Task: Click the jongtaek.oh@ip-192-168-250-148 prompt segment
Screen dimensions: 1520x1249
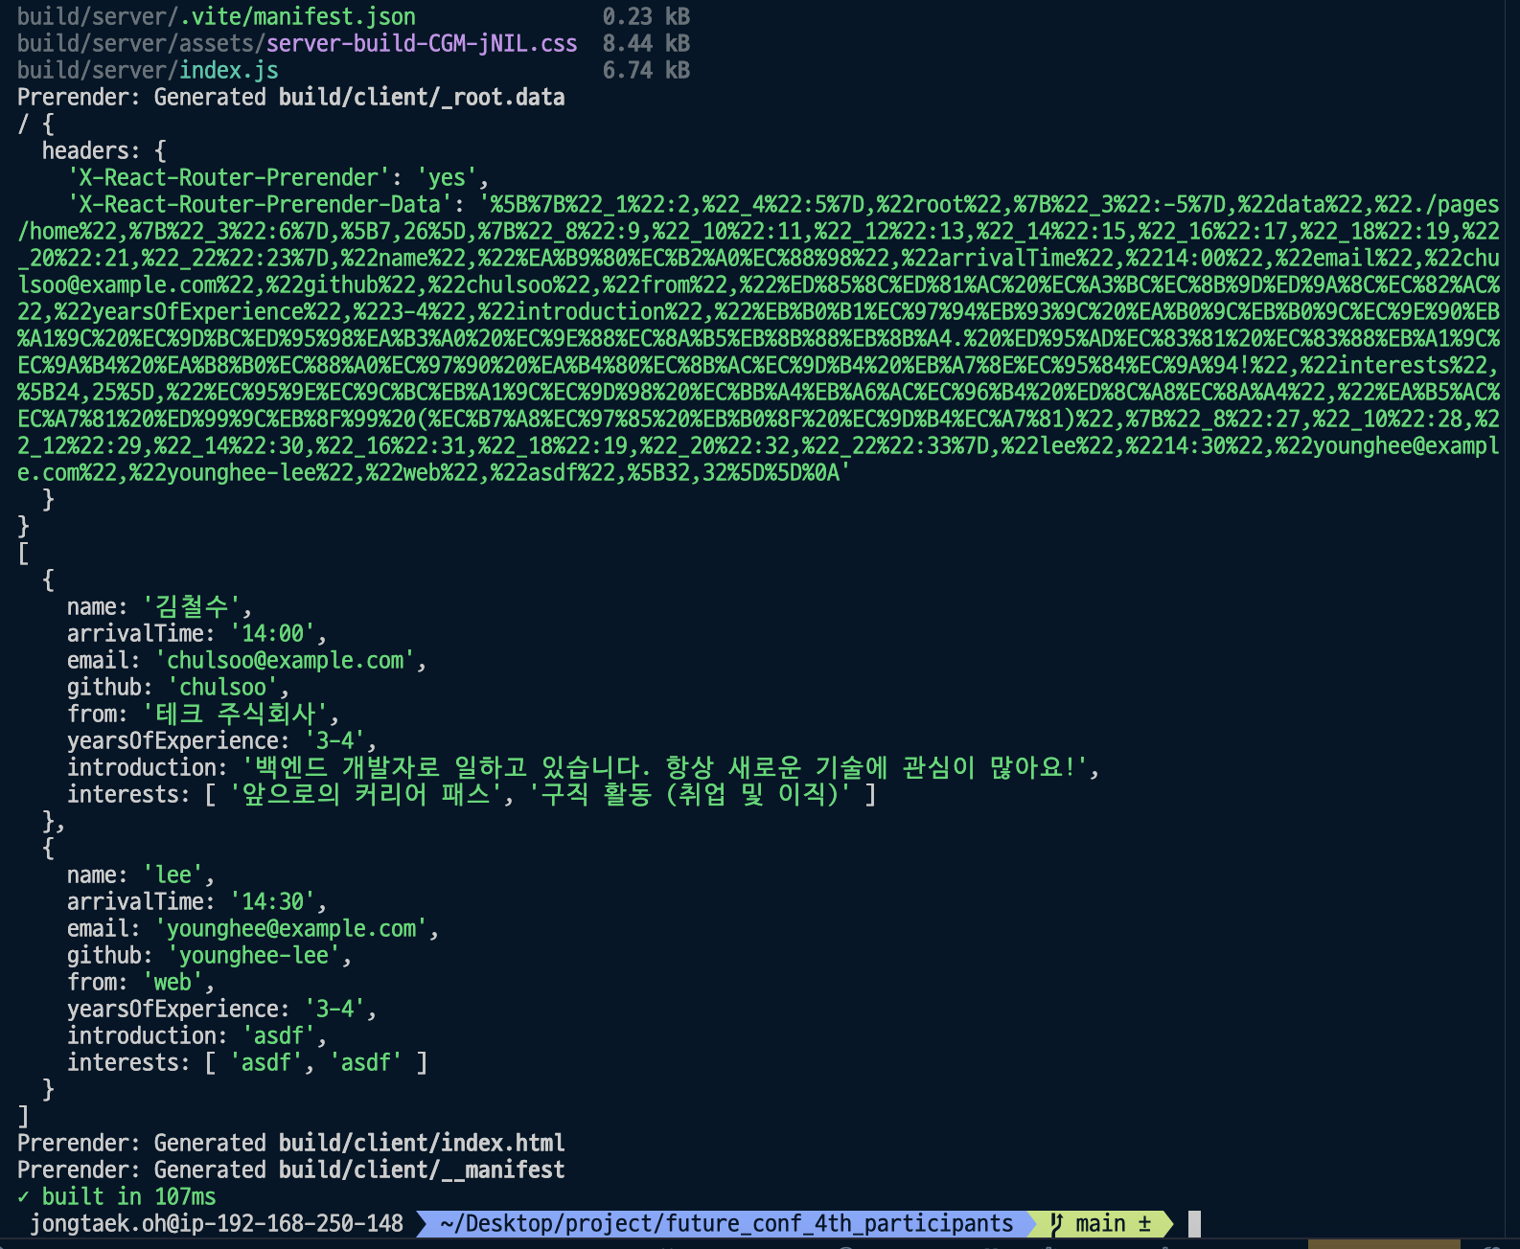Action: coord(217,1223)
